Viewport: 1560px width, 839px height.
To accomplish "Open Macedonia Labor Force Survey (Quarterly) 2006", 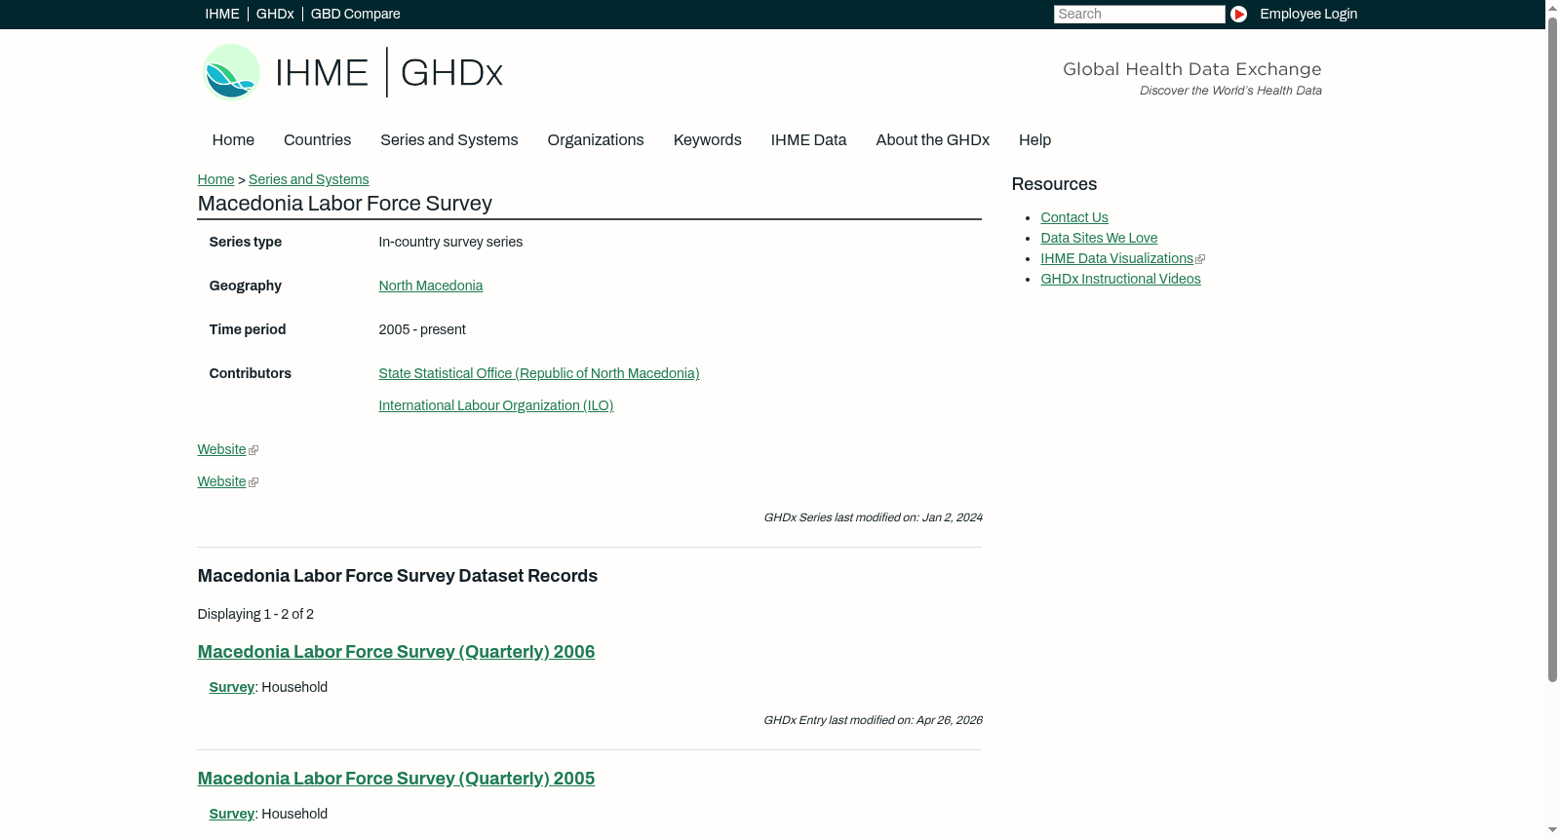I will tap(396, 652).
